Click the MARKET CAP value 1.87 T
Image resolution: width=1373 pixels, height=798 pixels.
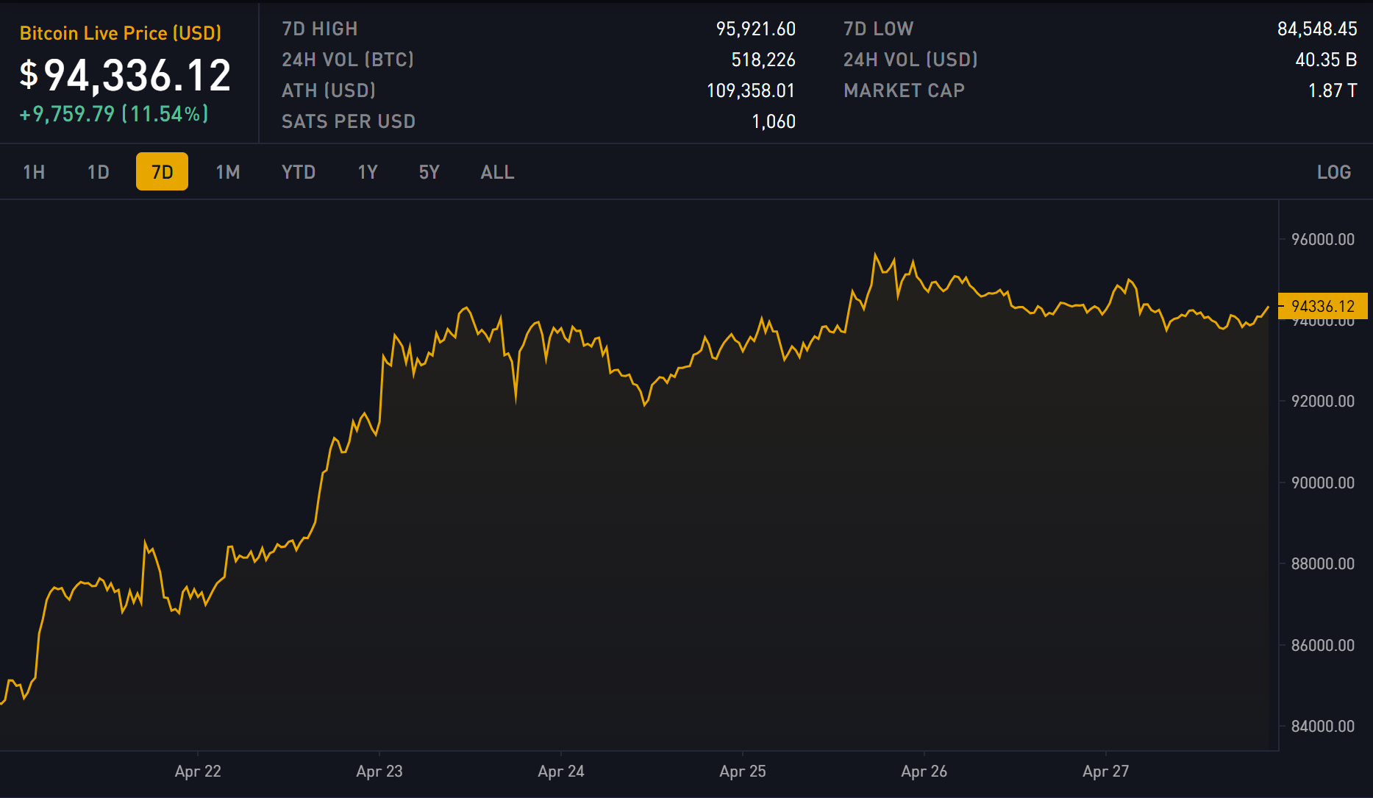pos(1332,90)
